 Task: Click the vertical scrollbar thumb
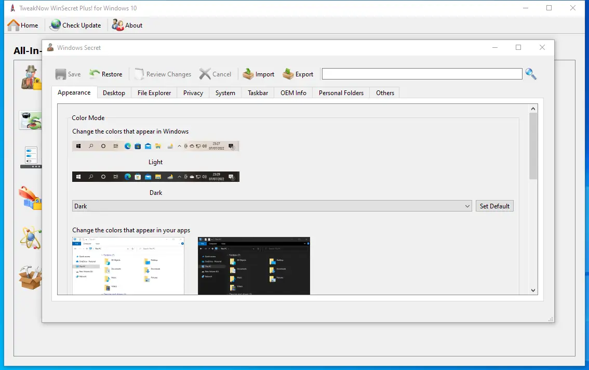[533, 146]
